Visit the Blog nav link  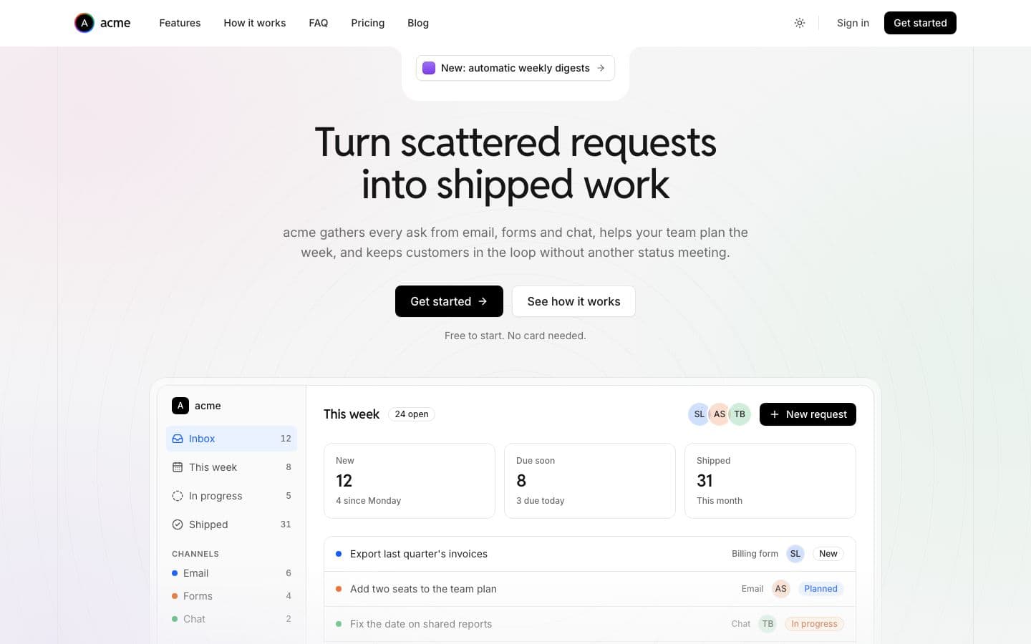pyautogui.click(x=418, y=23)
